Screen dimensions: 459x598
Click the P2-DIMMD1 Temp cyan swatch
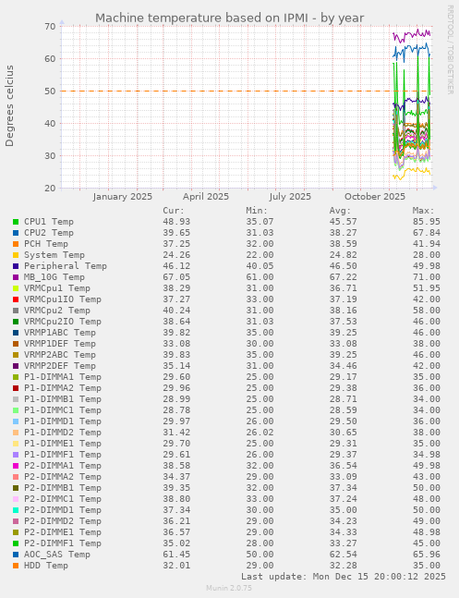point(16,510)
